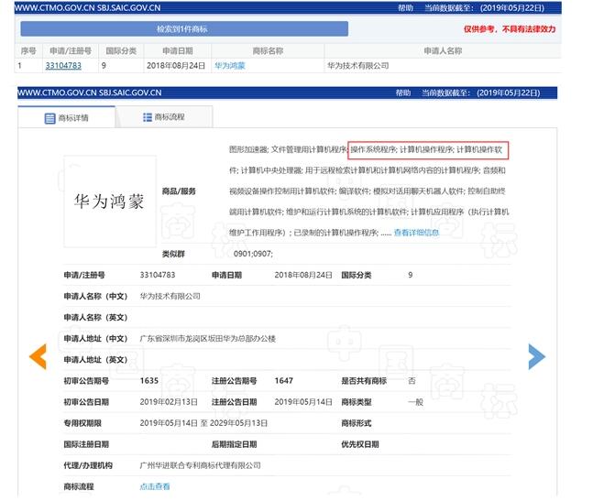Click 注册公告期号 value 1647

tap(283, 381)
